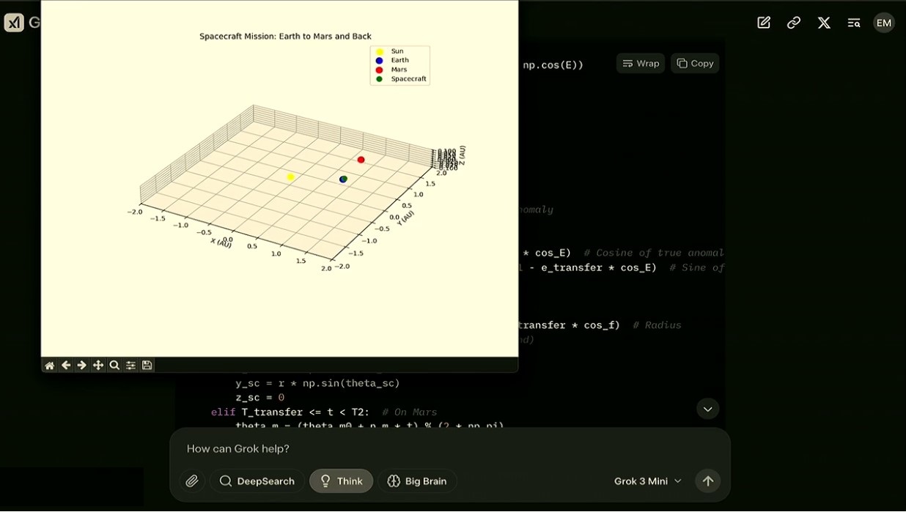This screenshot has height=512, width=906.
Task: Open the EM account avatar menu
Action: click(x=884, y=23)
